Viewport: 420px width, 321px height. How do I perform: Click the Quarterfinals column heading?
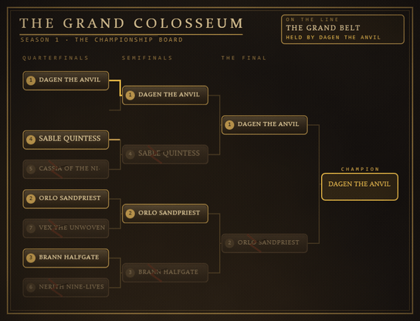click(56, 58)
